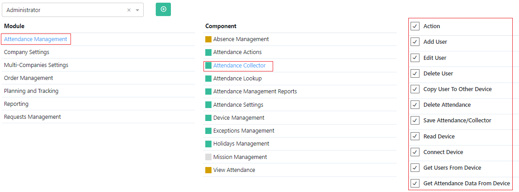Screen dimensions: 519x192
Task: Select the Order Management module
Action: pyautogui.click(x=29, y=78)
